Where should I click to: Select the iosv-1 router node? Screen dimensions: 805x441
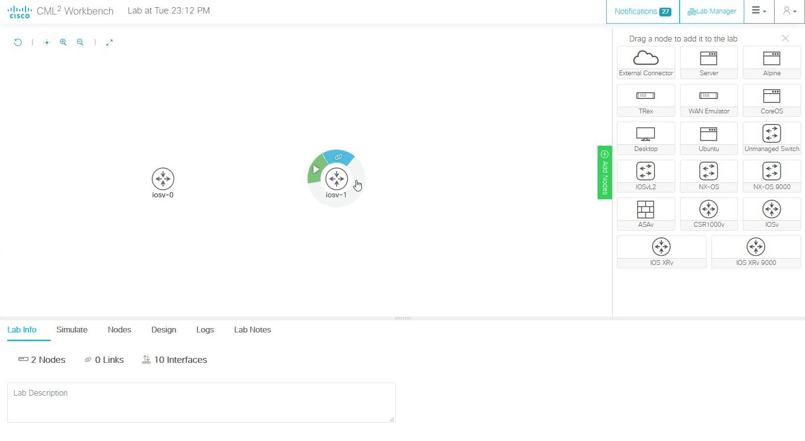336,179
